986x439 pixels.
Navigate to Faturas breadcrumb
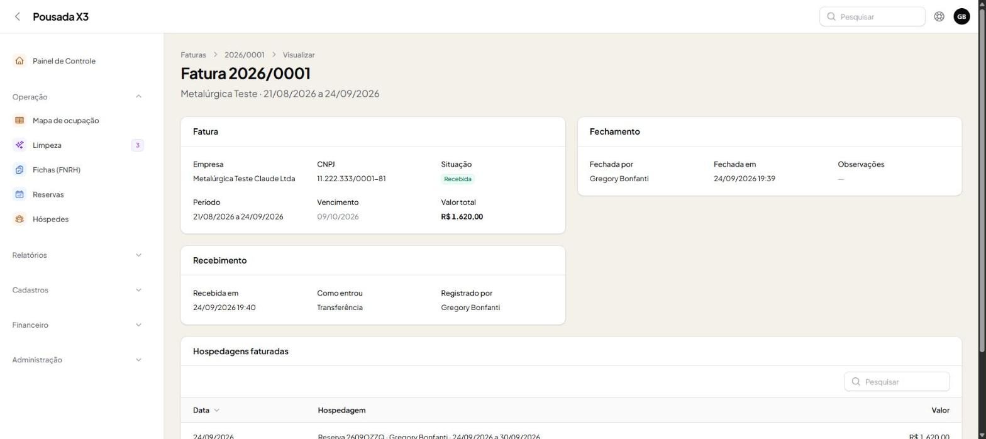tap(193, 55)
